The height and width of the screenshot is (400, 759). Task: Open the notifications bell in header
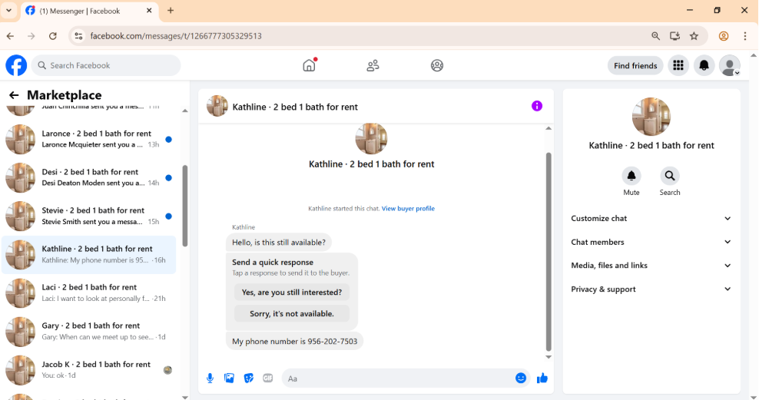[x=704, y=65]
